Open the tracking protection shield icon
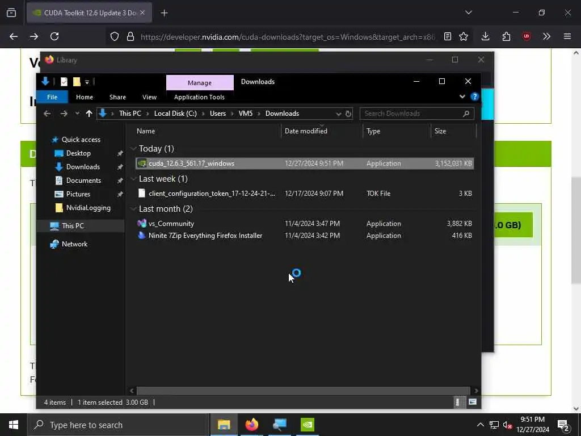Image resolution: width=581 pixels, height=436 pixels. pos(115,36)
